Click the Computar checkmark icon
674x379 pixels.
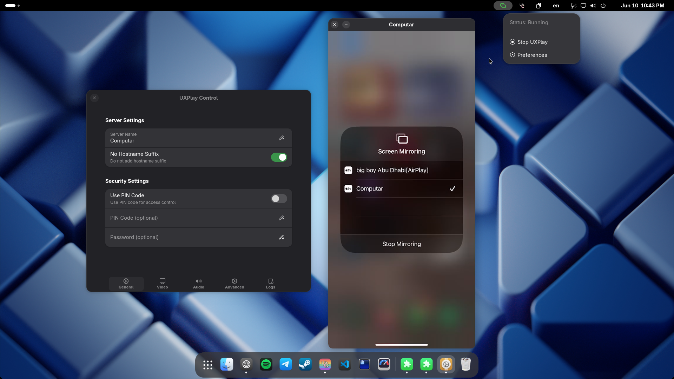[452, 189]
